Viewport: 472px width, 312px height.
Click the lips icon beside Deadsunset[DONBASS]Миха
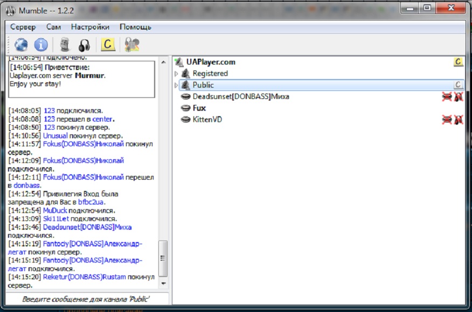coord(186,96)
